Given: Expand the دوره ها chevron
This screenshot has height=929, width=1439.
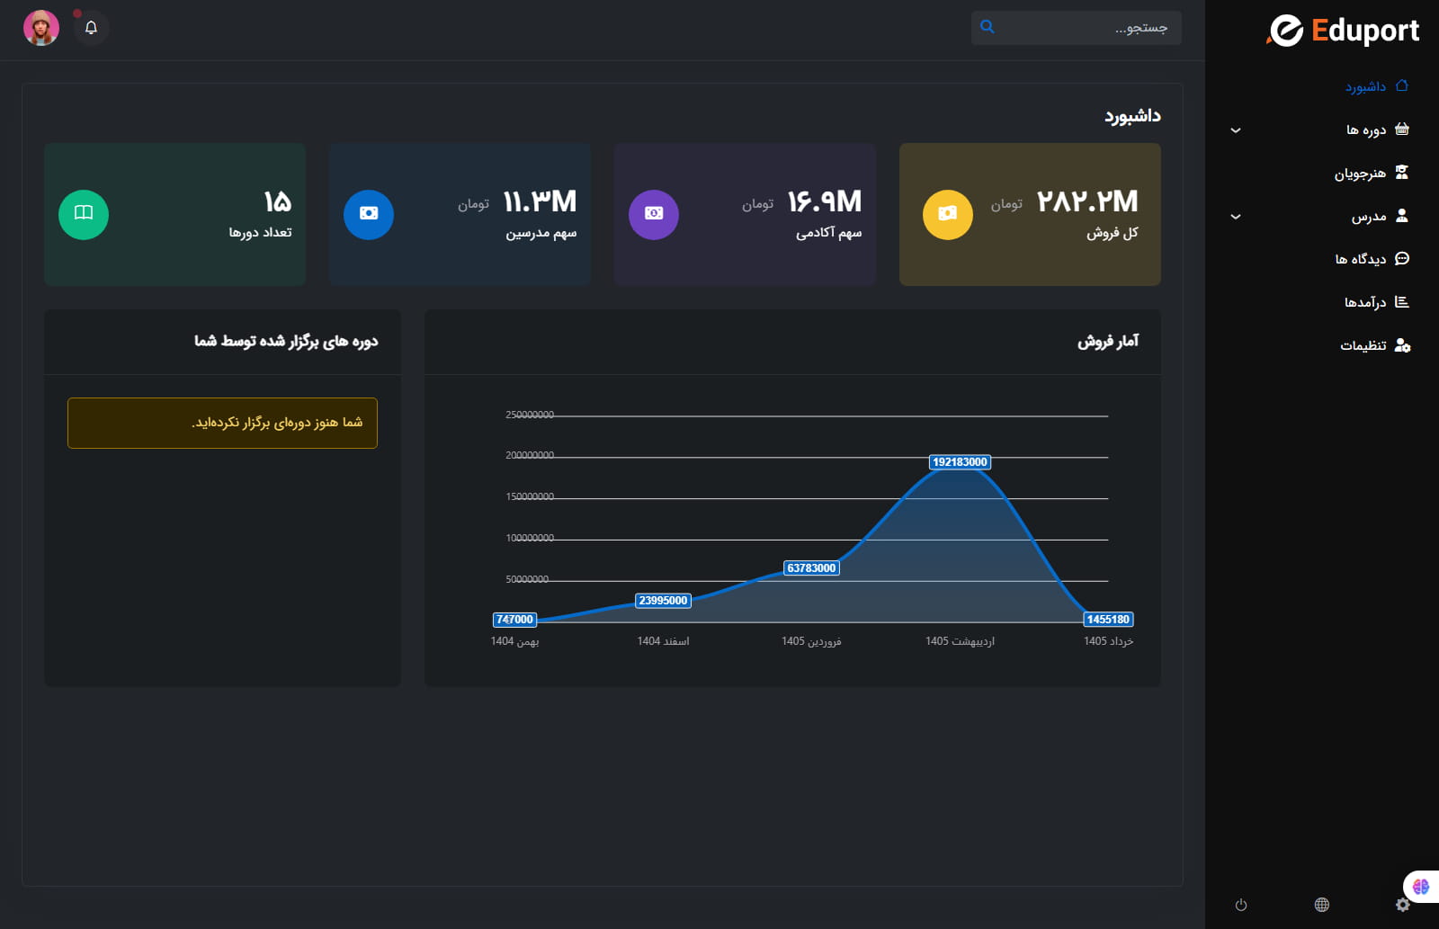Looking at the screenshot, I should click(1236, 130).
